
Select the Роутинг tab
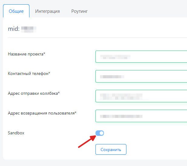point(79,11)
